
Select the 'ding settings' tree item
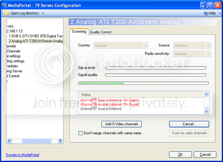click(x=15, y=61)
